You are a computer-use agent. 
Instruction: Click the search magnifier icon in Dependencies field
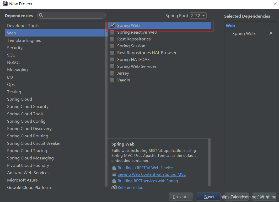[x=41, y=15]
